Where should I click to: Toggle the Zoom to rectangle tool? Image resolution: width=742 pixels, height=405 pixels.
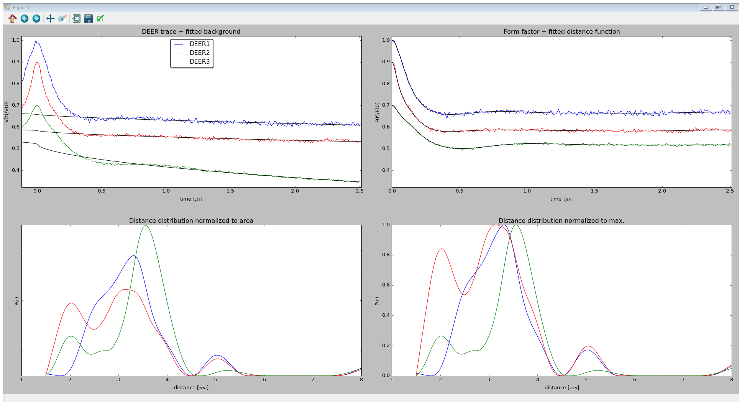point(62,18)
